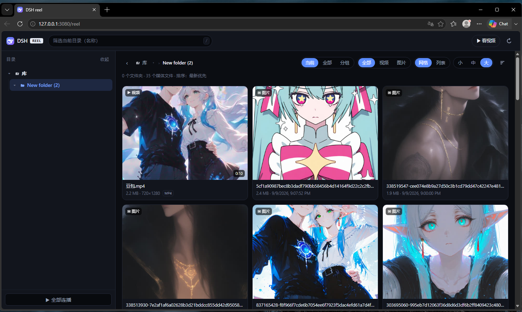522x312 pixels.
Task: Click the 0:10 duration label on 豆包.mp4
Action: (239, 173)
